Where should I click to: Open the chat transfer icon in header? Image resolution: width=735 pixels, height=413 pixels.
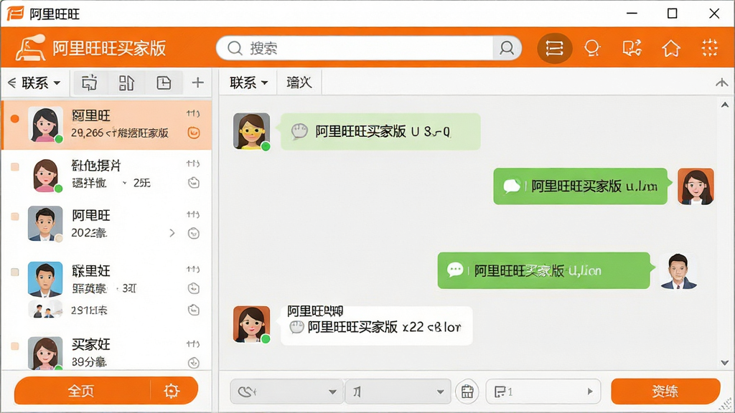pos(632,48)
